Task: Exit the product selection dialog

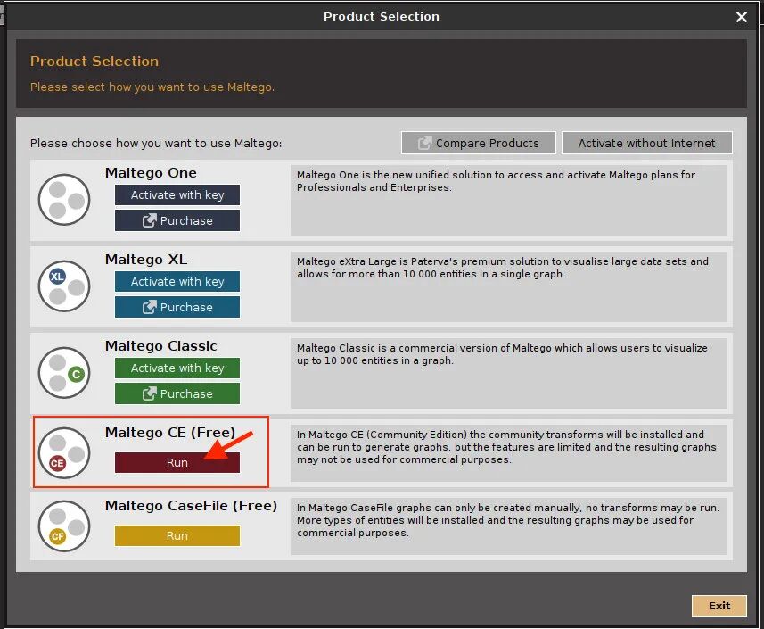Action: (719, 606)
